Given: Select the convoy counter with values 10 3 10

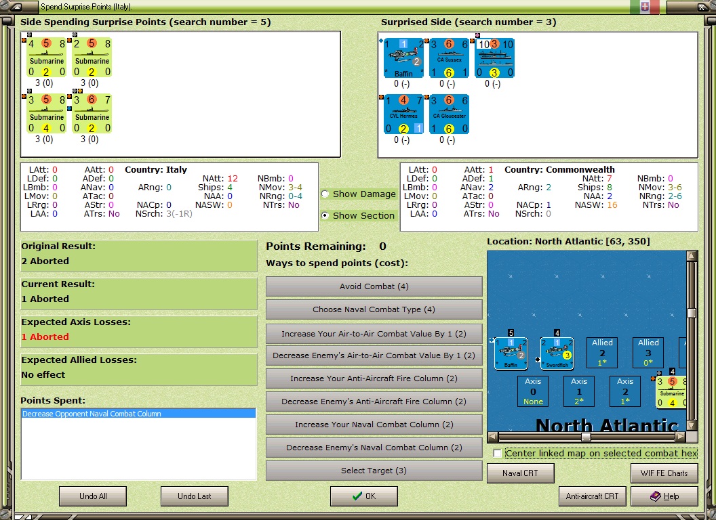Looking at the screenshot, I should [494, 58].
